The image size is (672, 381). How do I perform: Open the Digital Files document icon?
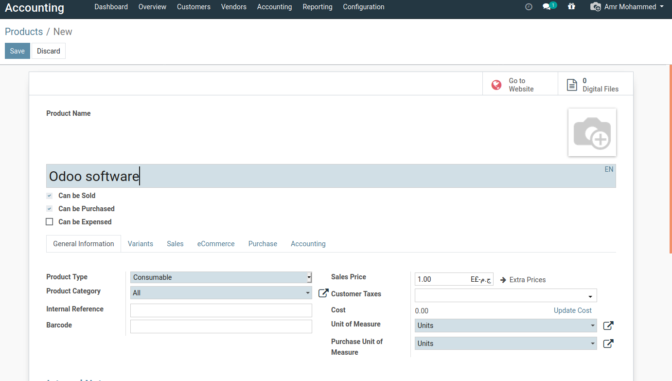tap(572, 85)
